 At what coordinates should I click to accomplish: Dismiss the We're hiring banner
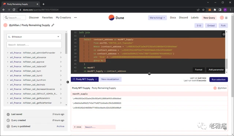coord(164,18)
